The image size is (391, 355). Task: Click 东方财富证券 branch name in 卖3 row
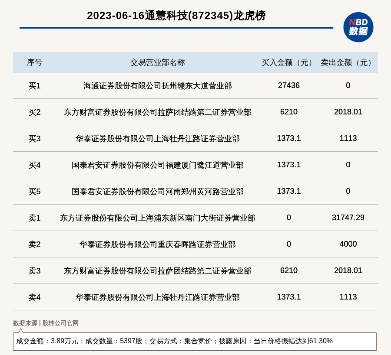158,270
